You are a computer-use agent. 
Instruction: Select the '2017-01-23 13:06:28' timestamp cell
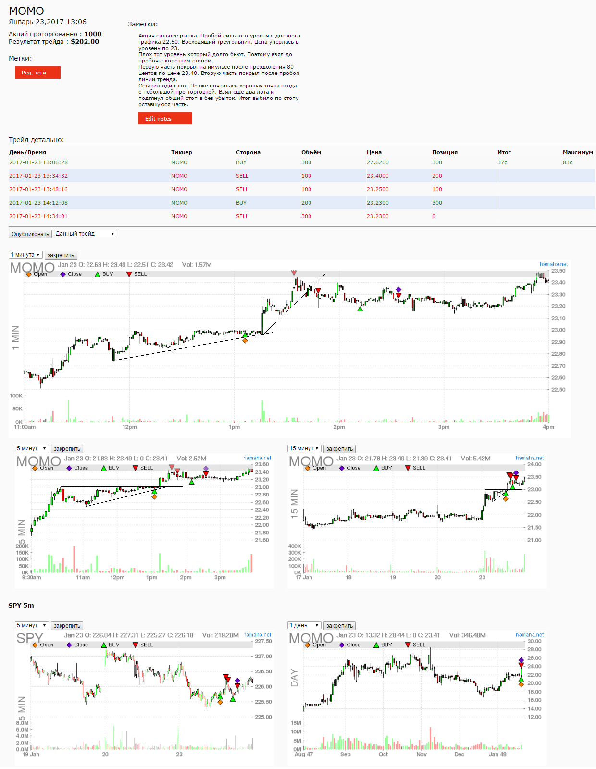tap(38, 162)
